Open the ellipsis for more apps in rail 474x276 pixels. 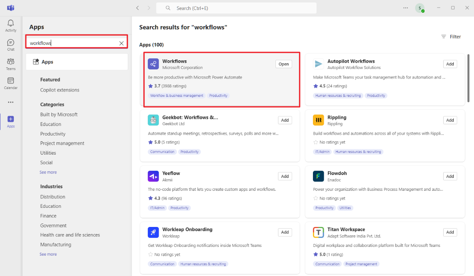[10, 102]
